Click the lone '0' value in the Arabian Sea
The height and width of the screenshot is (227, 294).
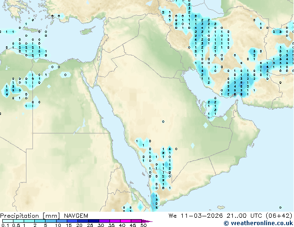(x=280, y=208)
